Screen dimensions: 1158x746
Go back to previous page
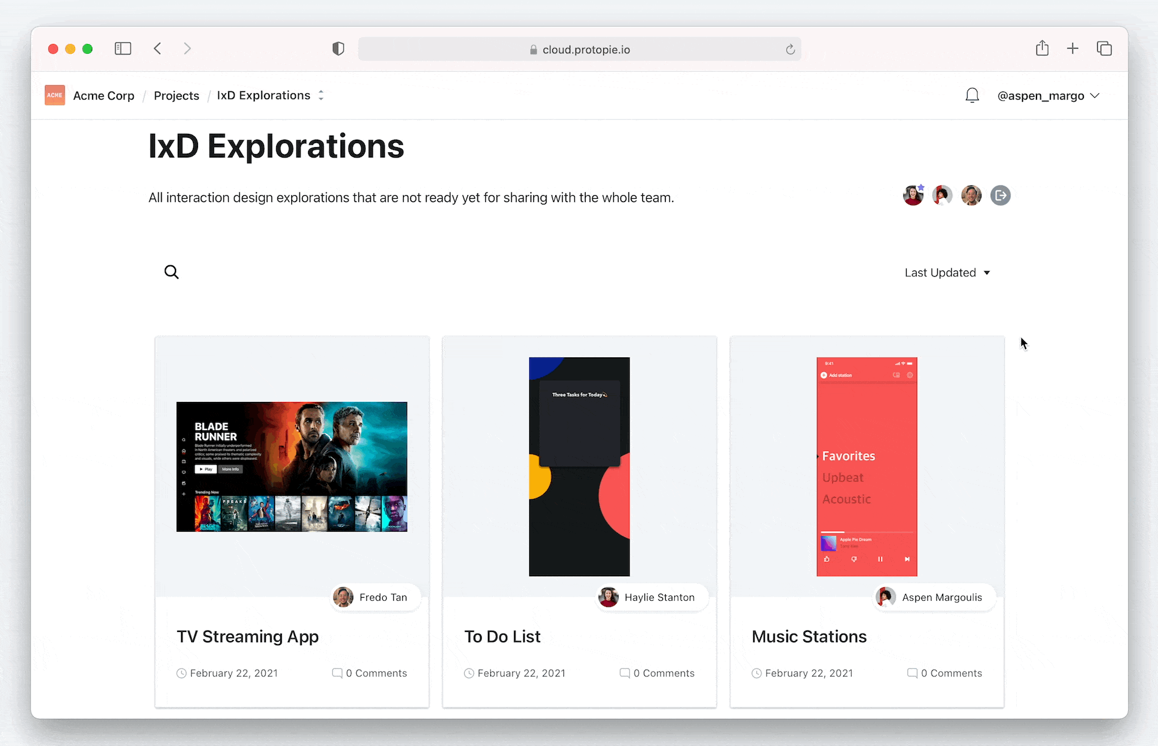tap(157, 49)
